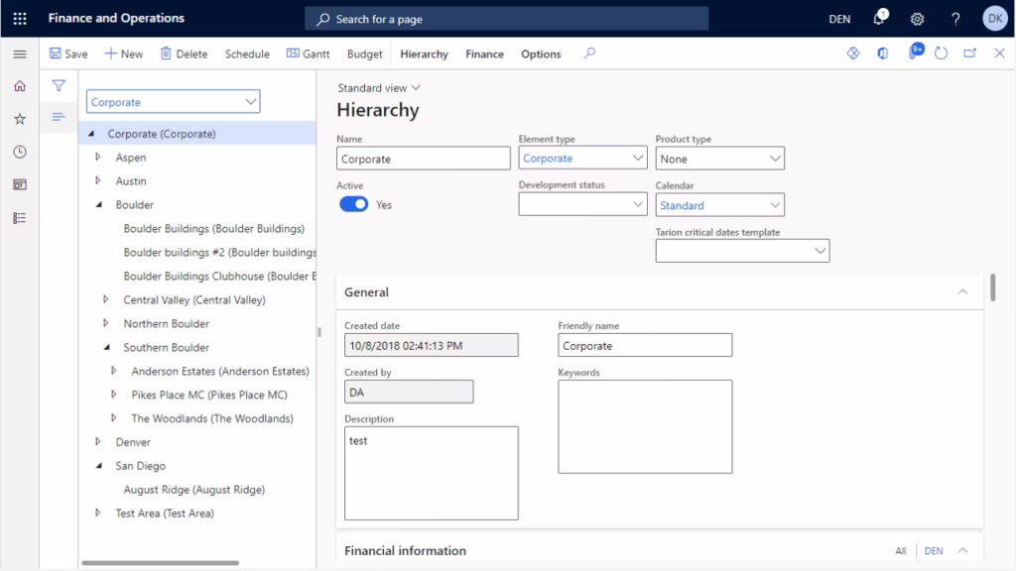Collapse the General section
The width and height of the screenshot is (1016, 571).
[x=962, y=292]
